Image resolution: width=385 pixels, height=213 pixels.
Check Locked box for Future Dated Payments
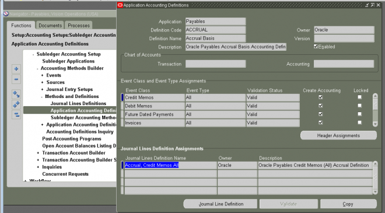point(360,114)
